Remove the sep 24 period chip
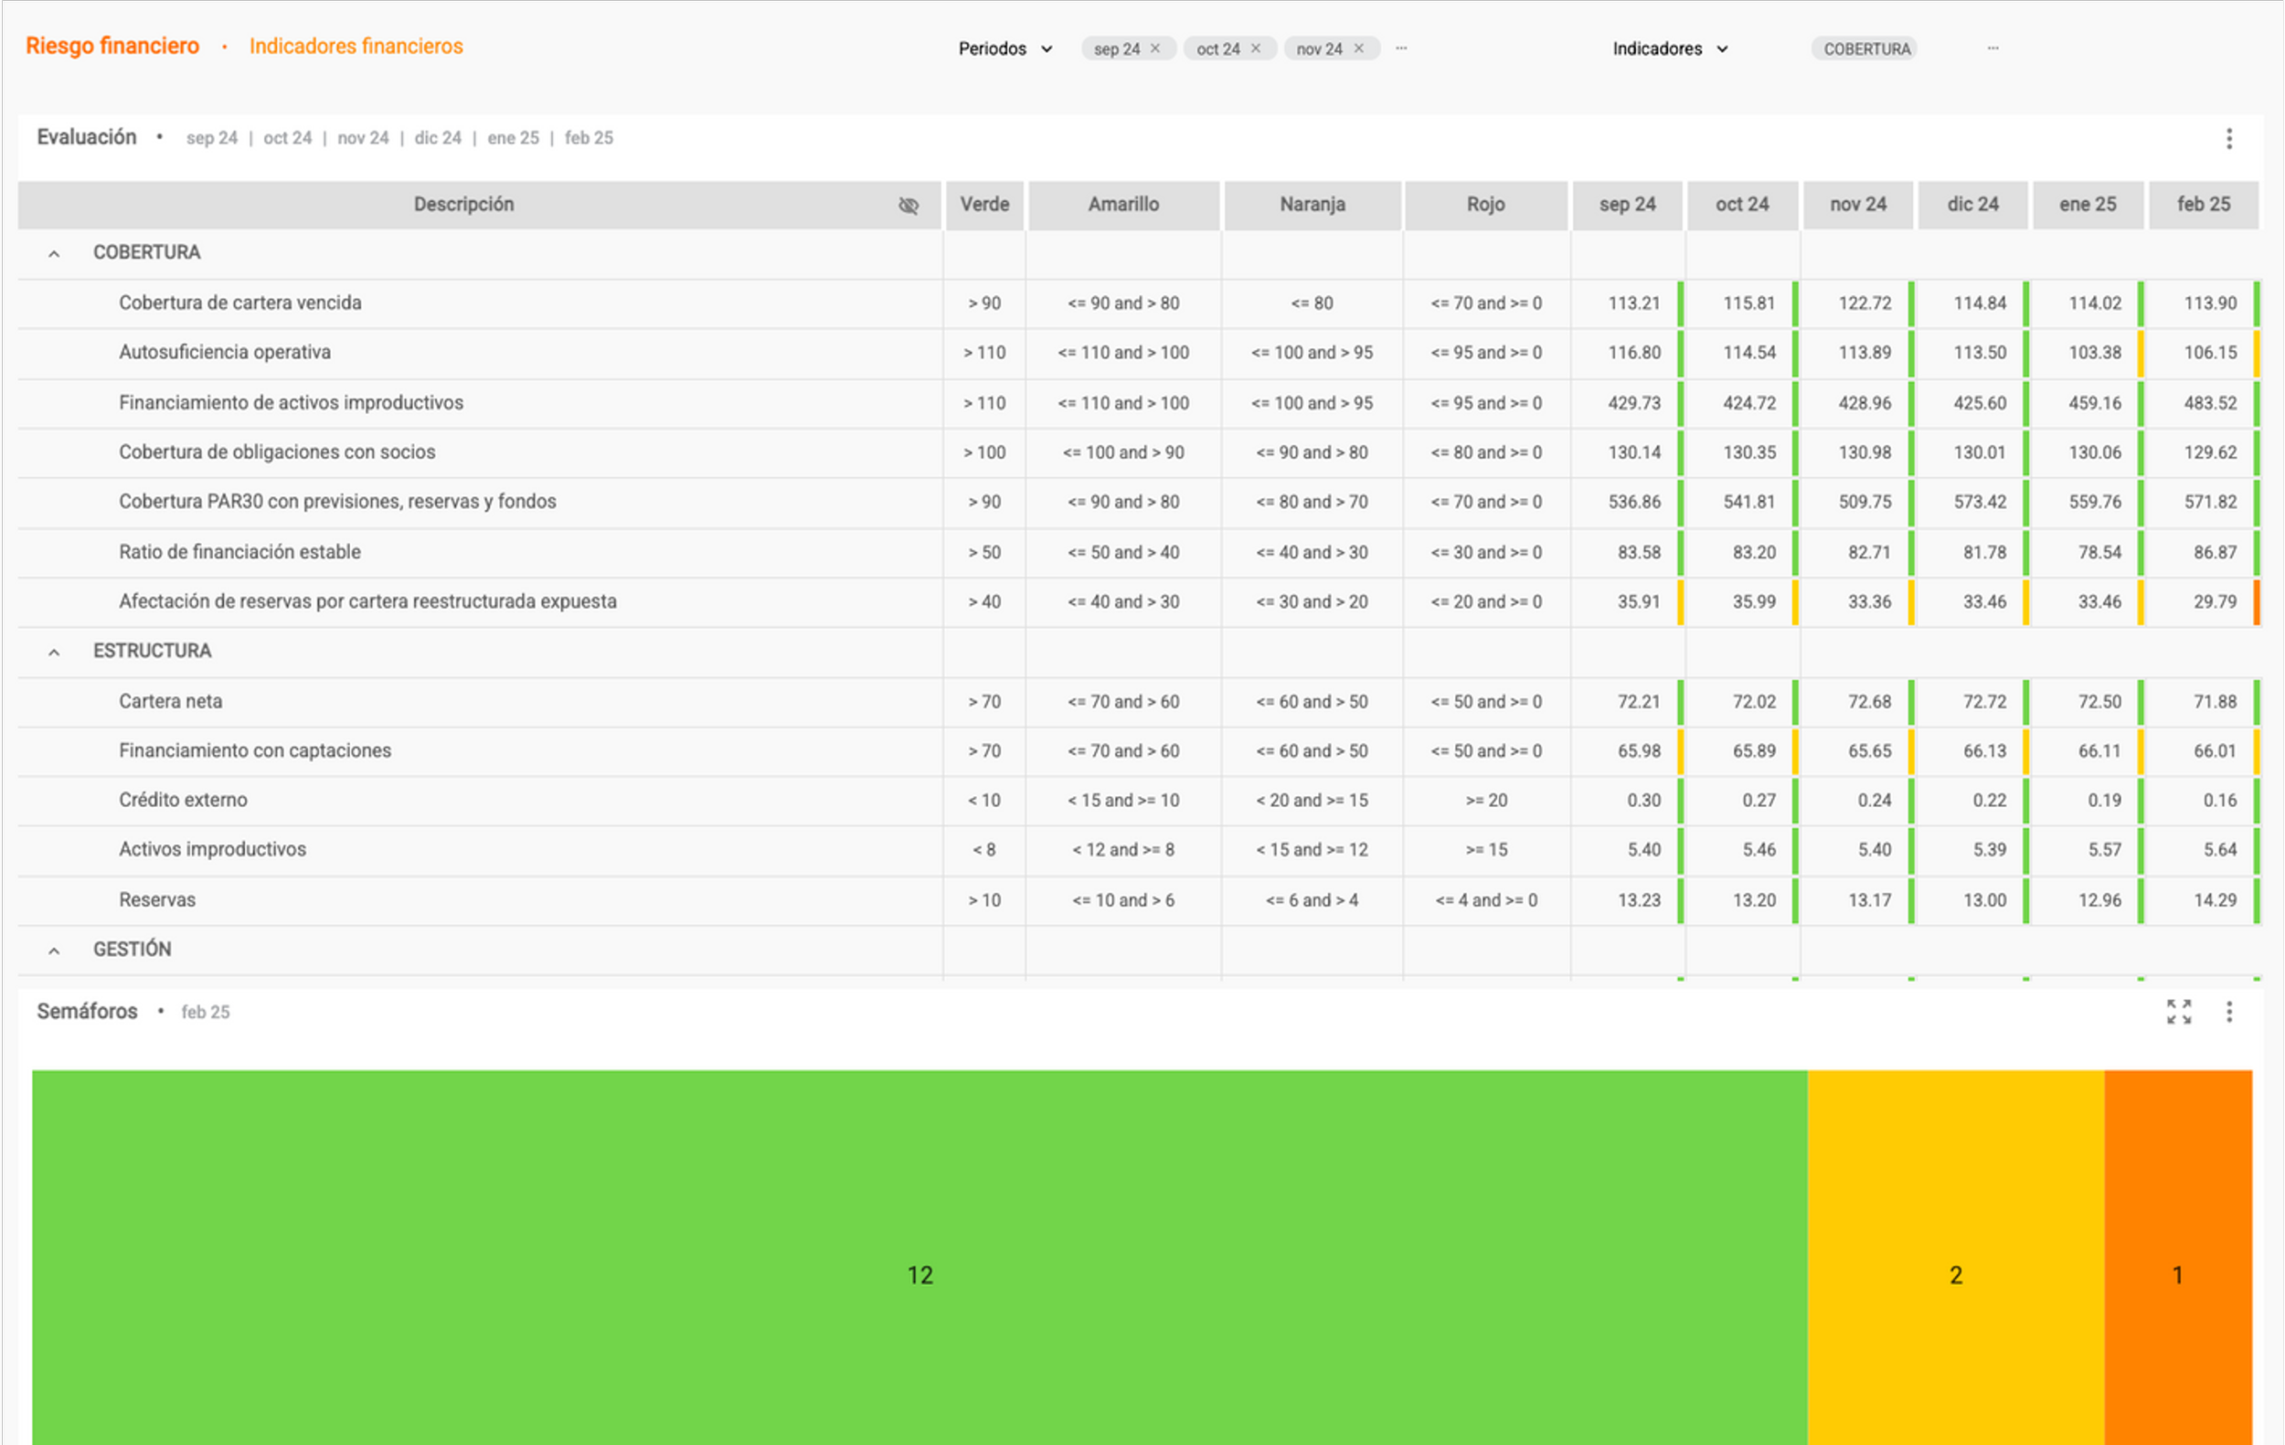The width and height of the screenshot is (2285, 1445). point(1154,48)
